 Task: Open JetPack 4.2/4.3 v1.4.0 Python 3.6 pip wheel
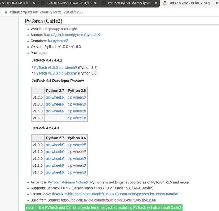75,172
